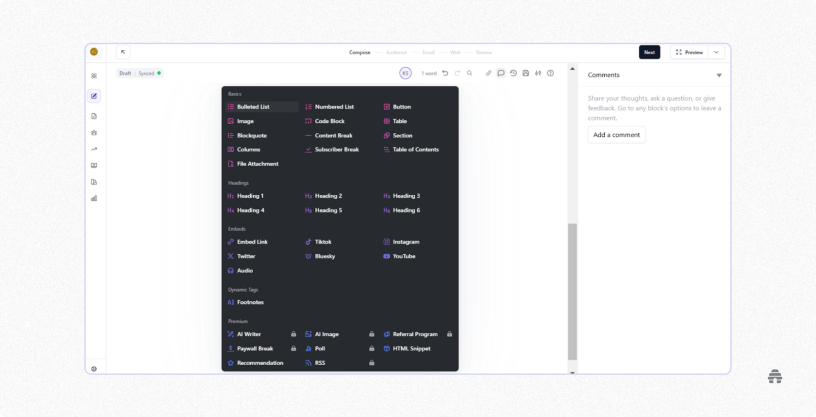
Task: Toggle the comments speech bubble in the toolbar
Action: 501,73
